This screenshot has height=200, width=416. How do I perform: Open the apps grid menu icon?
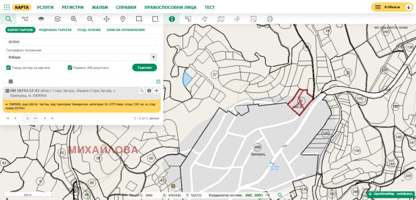point(7,7)
